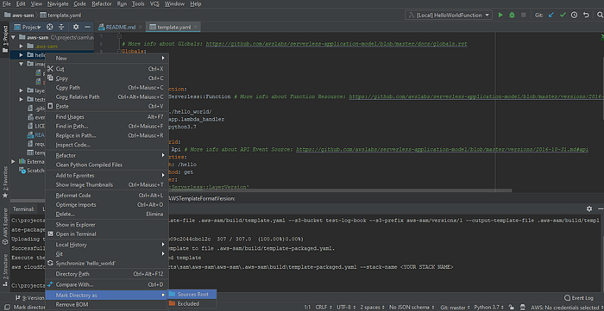This screenshot has height=311, width=604.
Task: Run the HelloWorldFunction configuration
Action: coord(500,15)
